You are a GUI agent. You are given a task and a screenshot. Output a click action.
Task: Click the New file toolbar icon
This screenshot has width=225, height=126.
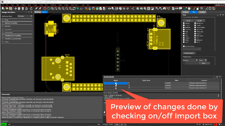[3, 8]
